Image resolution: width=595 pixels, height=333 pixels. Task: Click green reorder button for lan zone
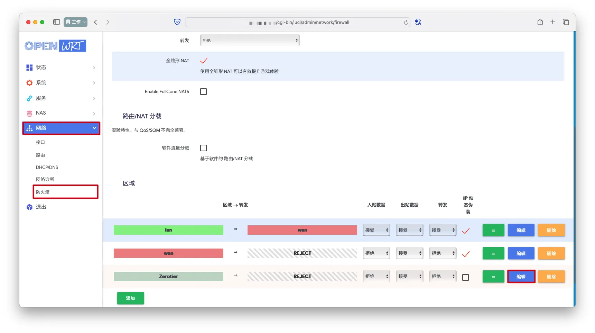[x=493, y=230]
